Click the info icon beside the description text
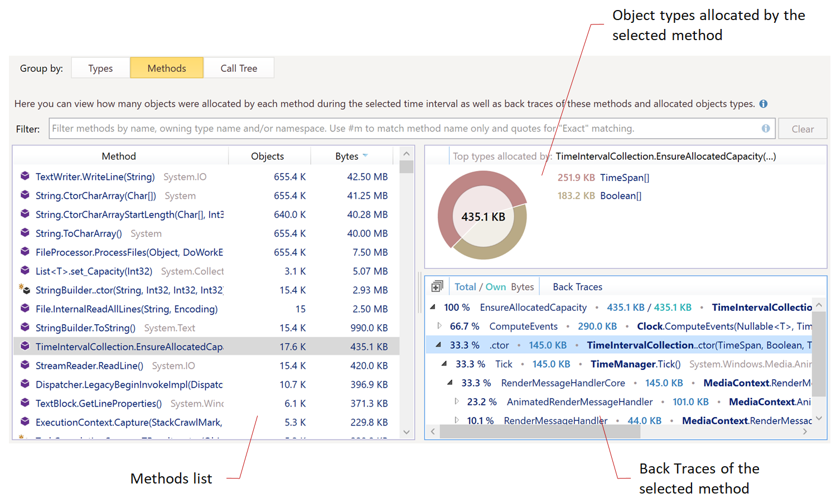The image size is (836, 503). (763, 104)
